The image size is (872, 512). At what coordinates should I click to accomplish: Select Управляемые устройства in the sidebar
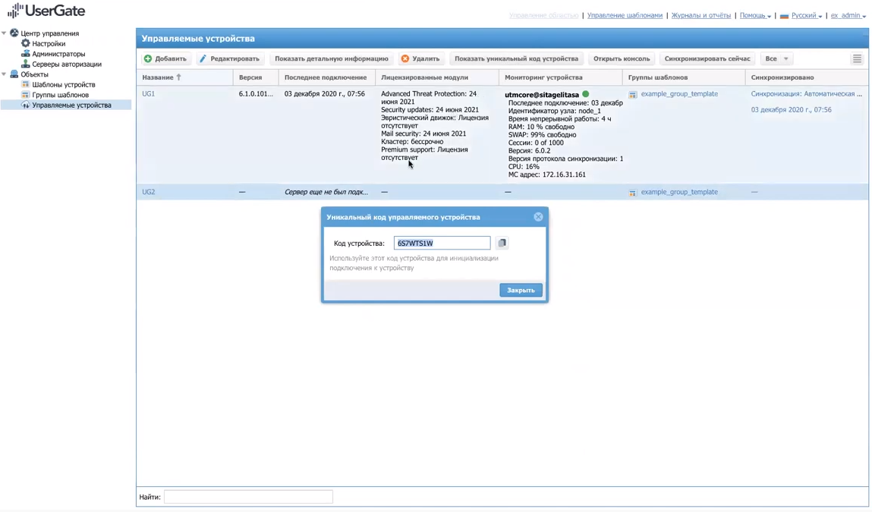point(72,105)
